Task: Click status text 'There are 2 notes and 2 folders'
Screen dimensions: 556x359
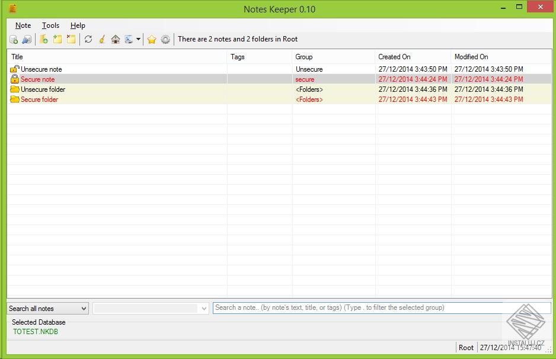Action: [238, 39]
